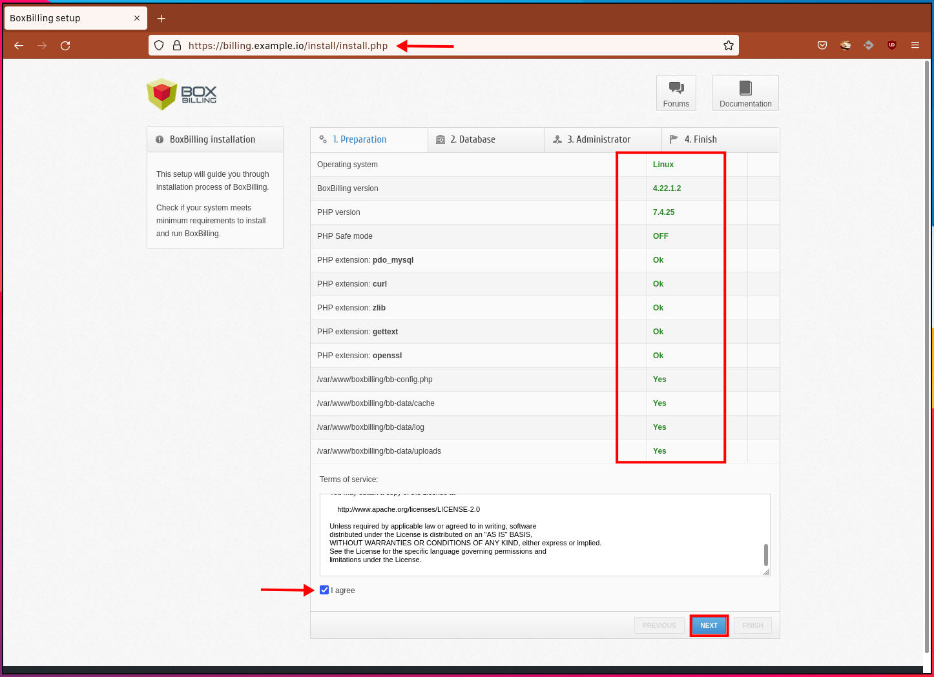The width and height of the screenshot is (934, 677).
Task: Click the 'Ok' value for gettext
Action: (x=658, y=332)
